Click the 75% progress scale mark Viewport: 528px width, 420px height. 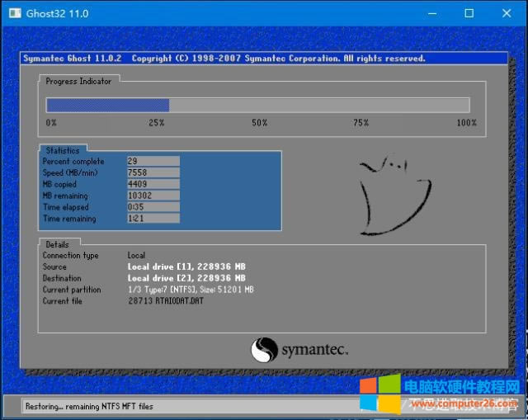tap(361, 123)
